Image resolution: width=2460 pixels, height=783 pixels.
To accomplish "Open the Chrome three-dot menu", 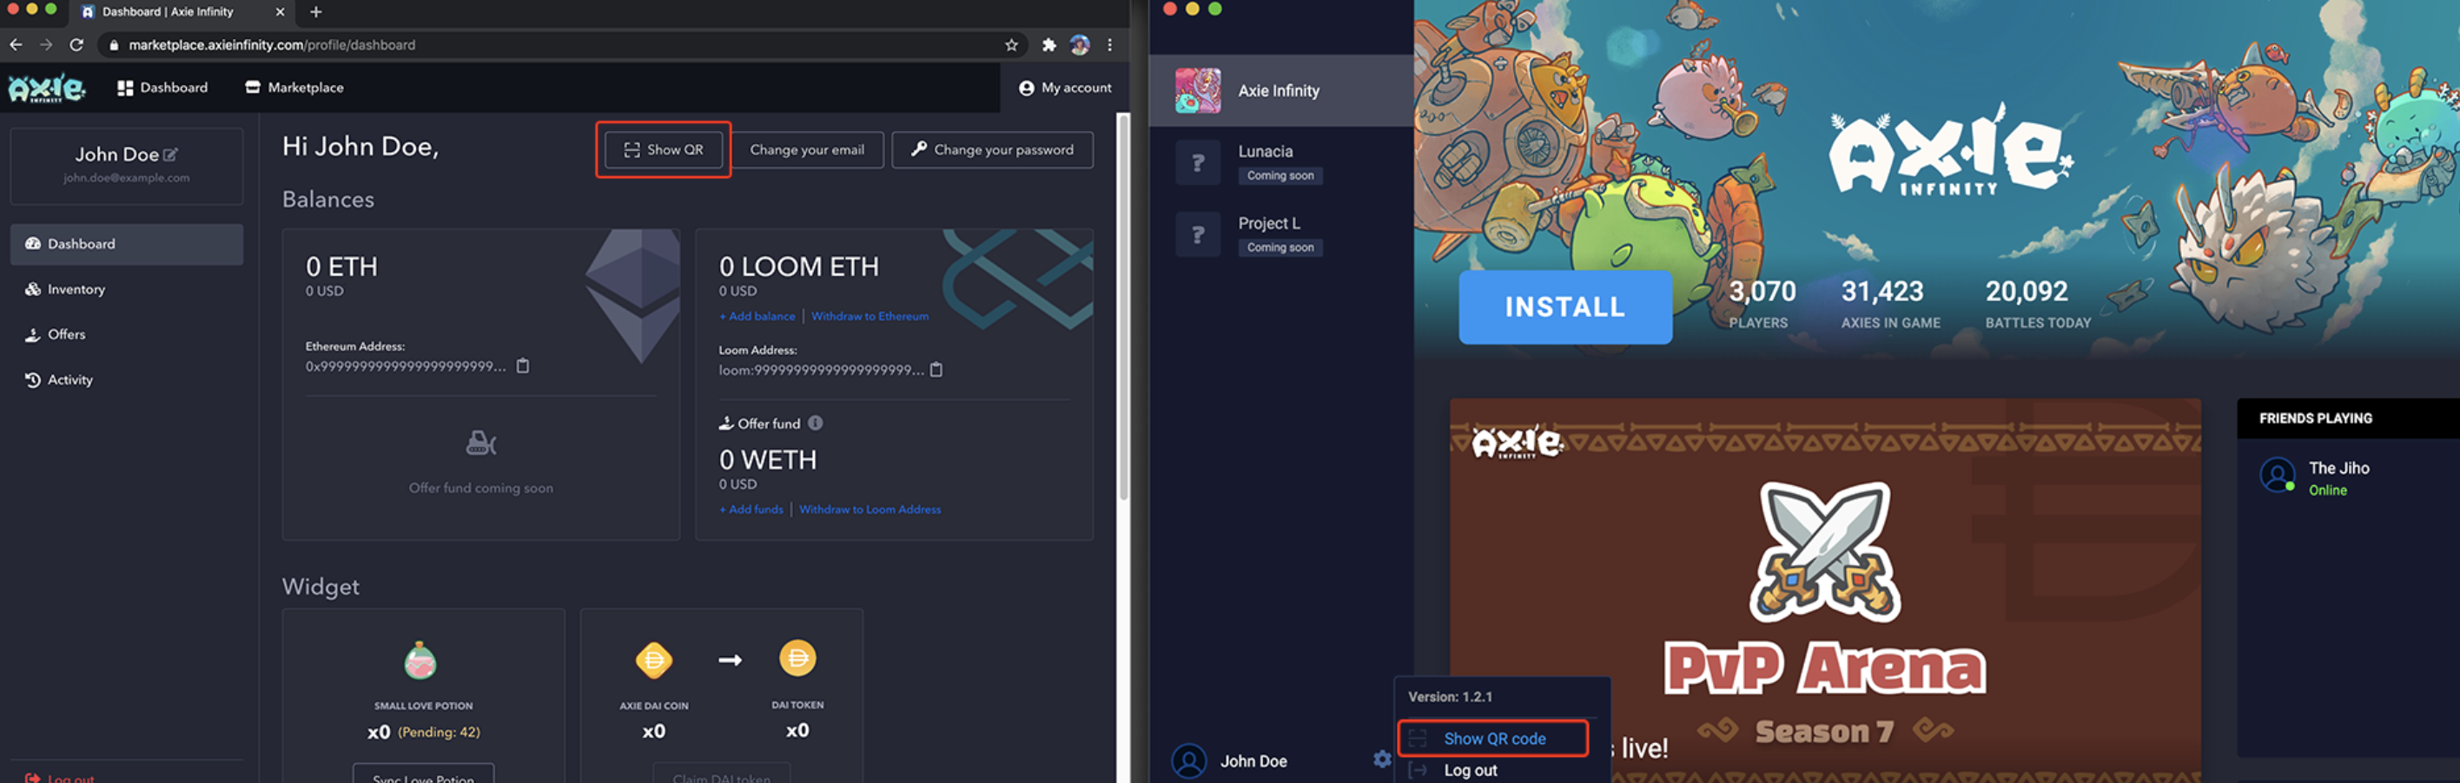I will 1109,45.
